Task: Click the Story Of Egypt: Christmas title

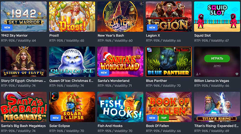Action: (23, 81)
